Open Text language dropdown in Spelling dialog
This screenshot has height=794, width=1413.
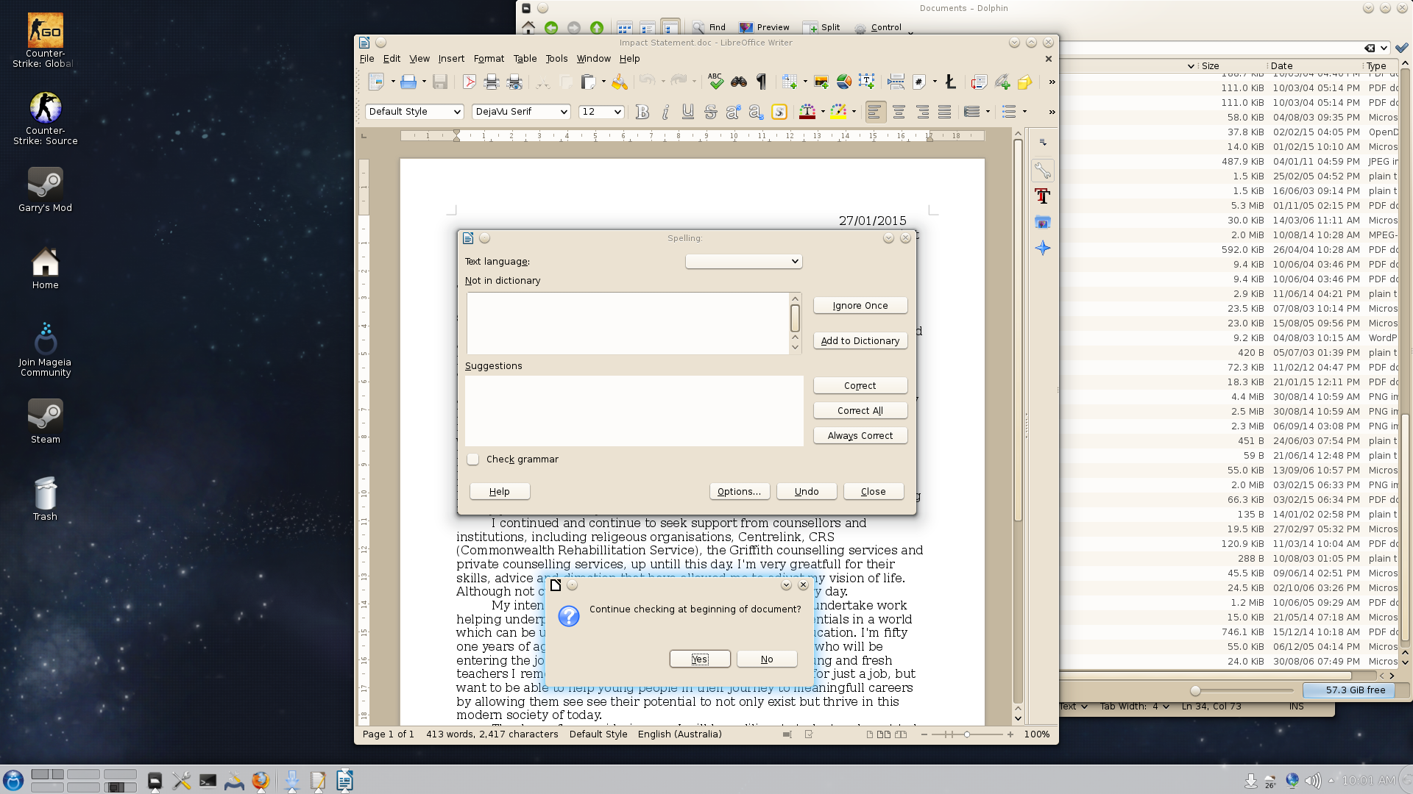click(x=743, y=262)
